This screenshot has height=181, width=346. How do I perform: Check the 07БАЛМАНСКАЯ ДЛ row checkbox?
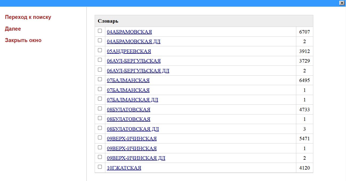(100, 99)
